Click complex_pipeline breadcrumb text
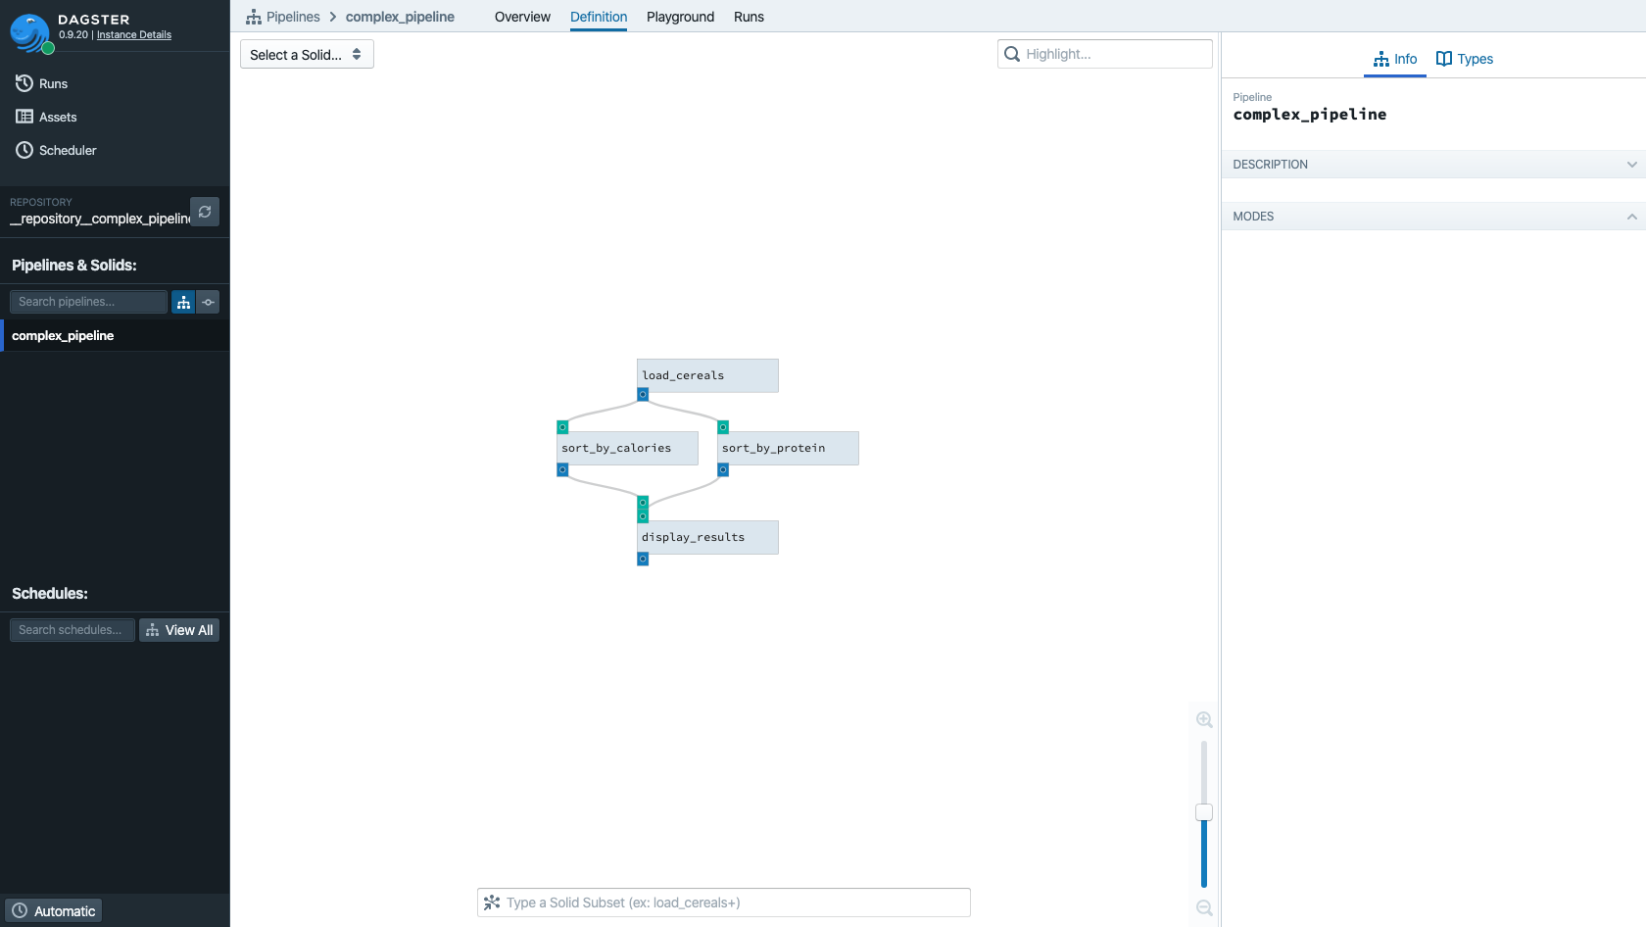 point(400,17)
